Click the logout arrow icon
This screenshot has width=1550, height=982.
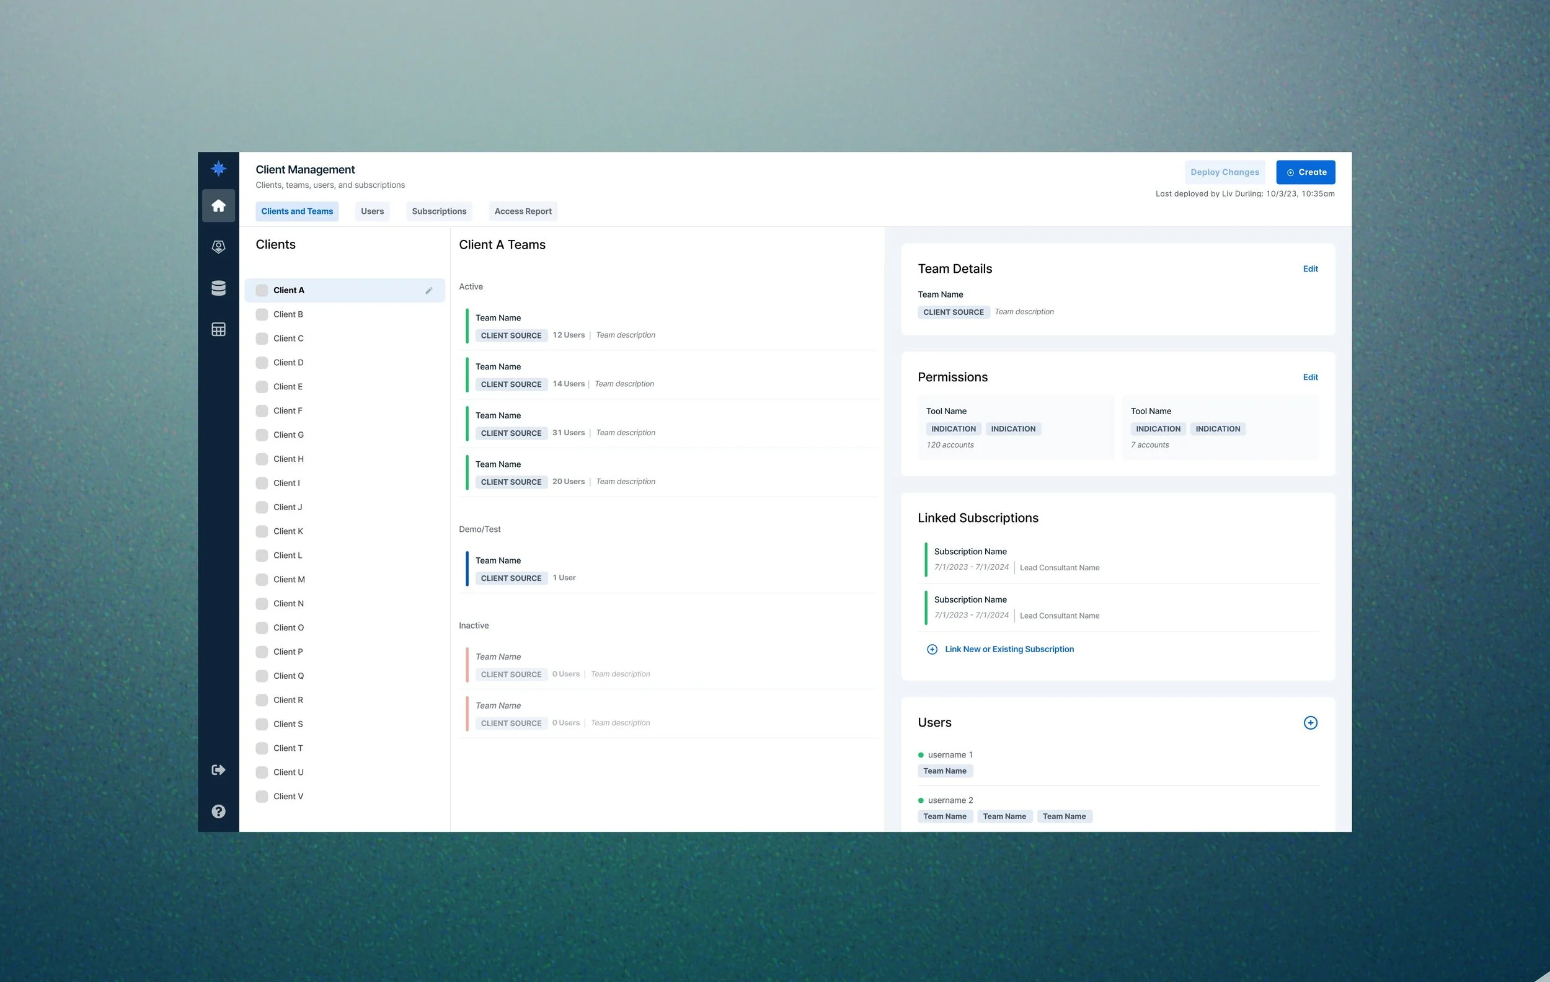(x=218, y=769)
